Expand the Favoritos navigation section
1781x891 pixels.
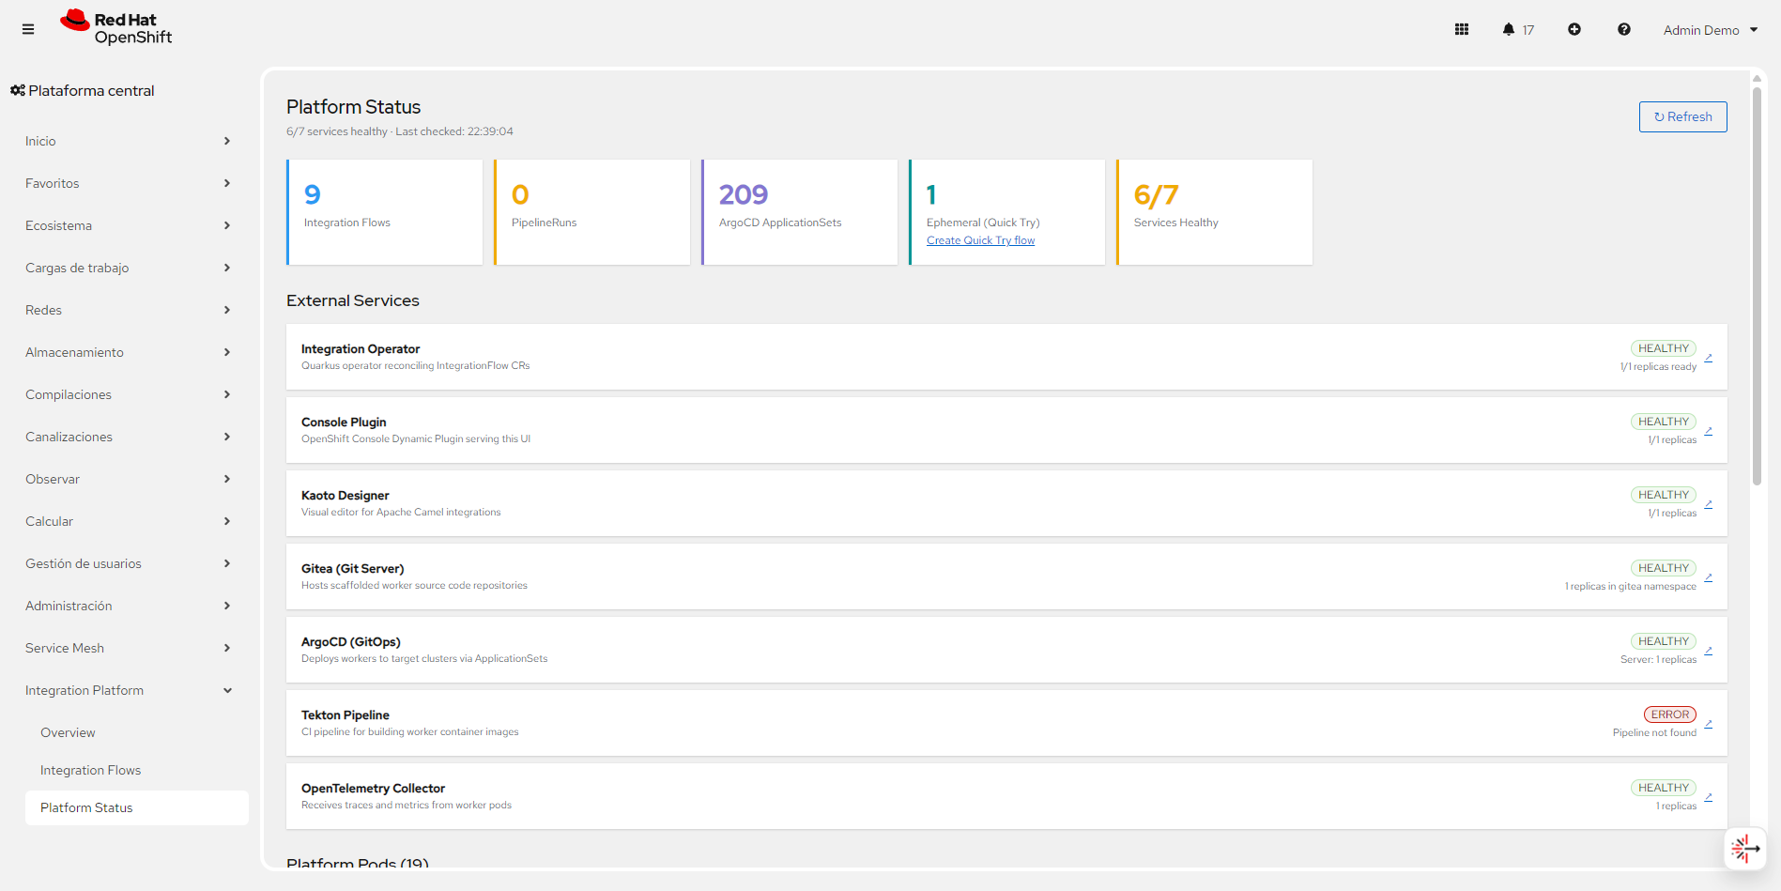pyautogui.click(x=129, y=183)
